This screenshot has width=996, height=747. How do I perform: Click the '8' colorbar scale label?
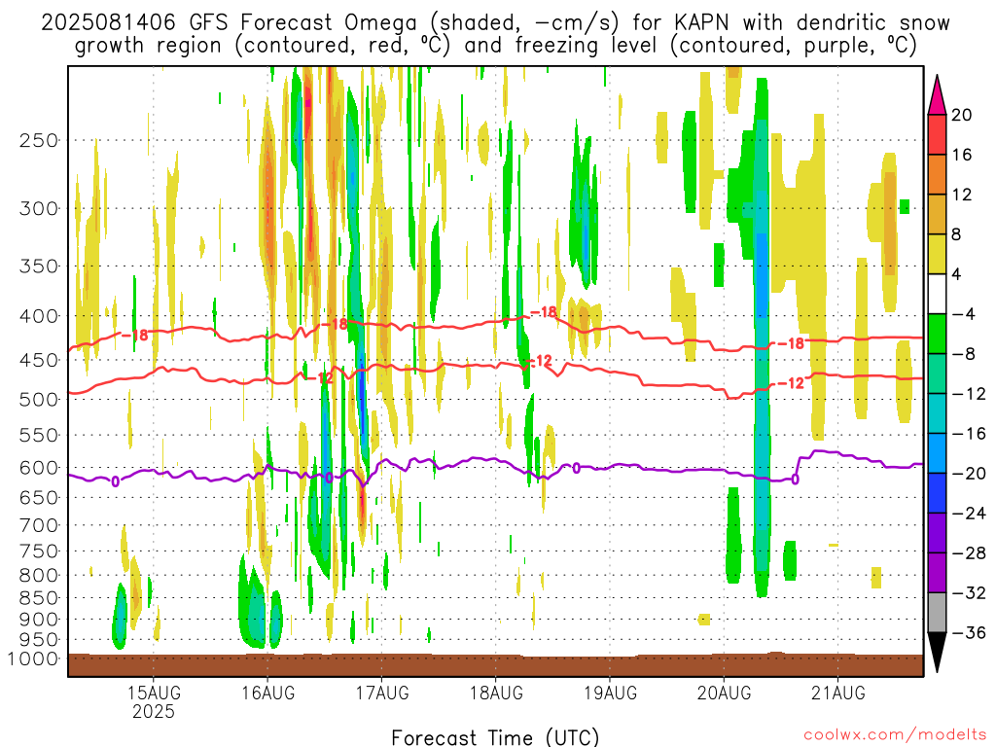point(956,235)
